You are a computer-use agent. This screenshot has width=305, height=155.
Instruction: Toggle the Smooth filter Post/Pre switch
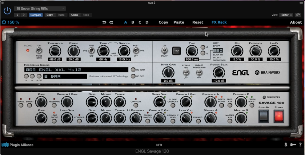coord(136,51)
